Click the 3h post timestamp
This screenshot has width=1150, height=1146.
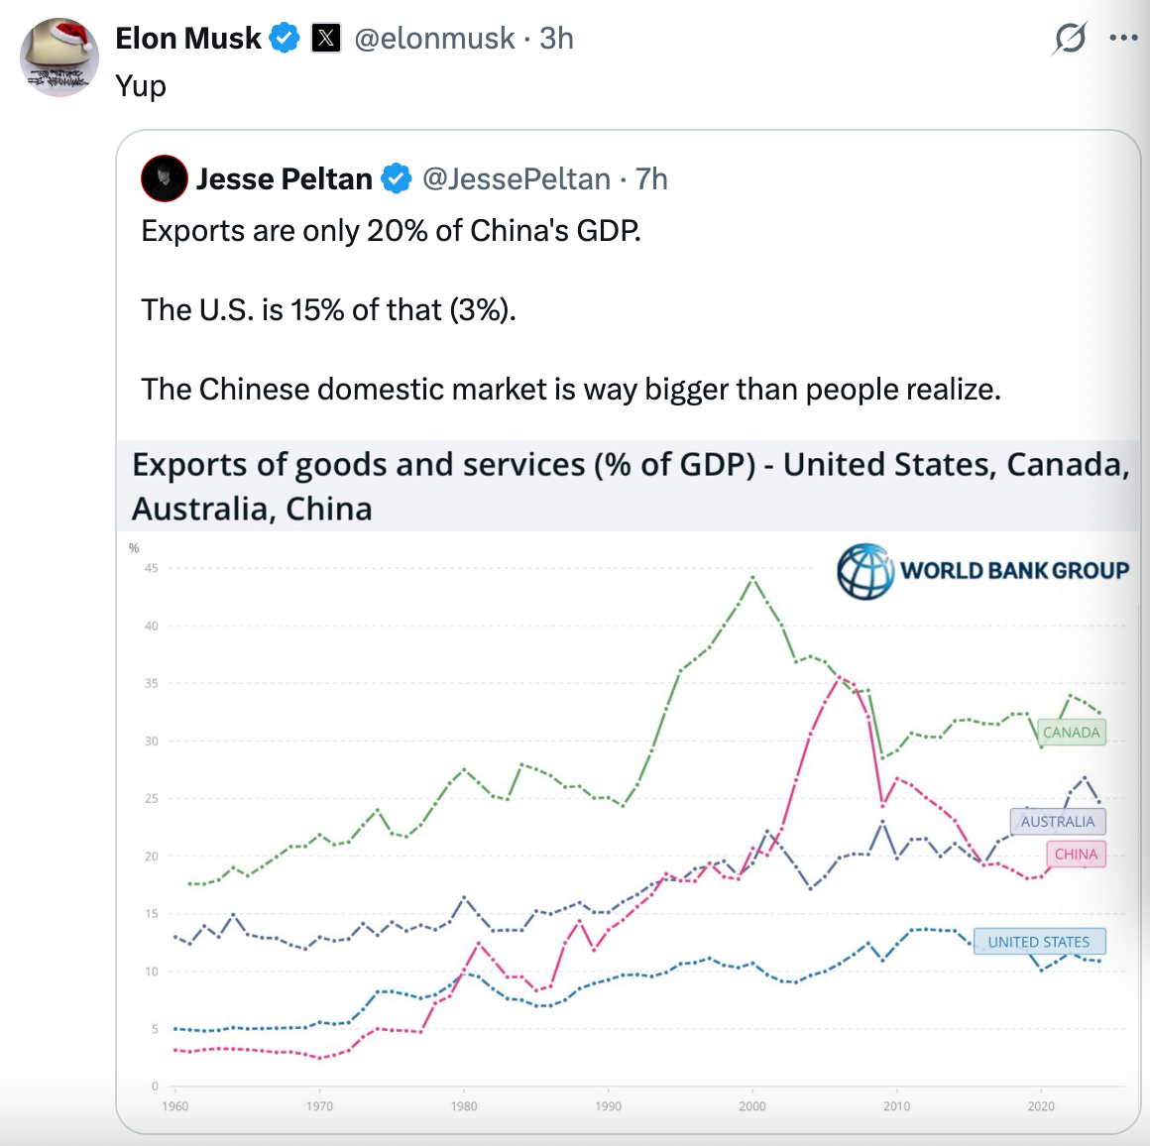pyautogui.click(x=556, y=39)
